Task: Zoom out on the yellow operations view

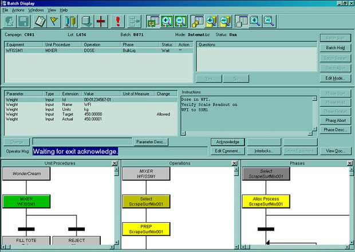Action: (x=225, y=22)
